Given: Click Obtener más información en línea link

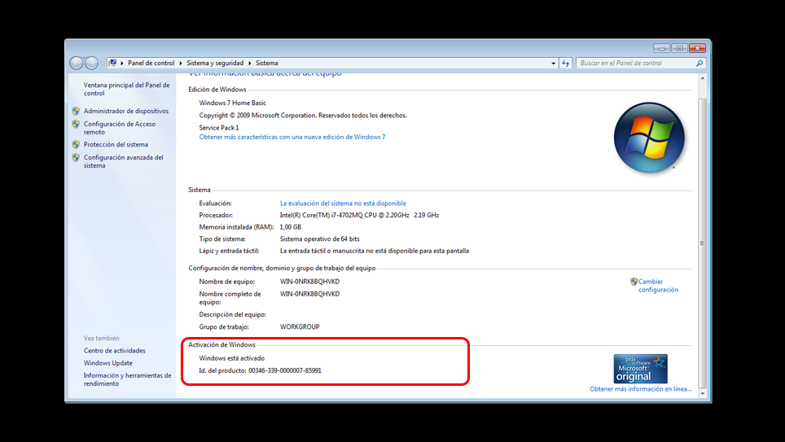Looking at the screenshot, I should 641,389.
